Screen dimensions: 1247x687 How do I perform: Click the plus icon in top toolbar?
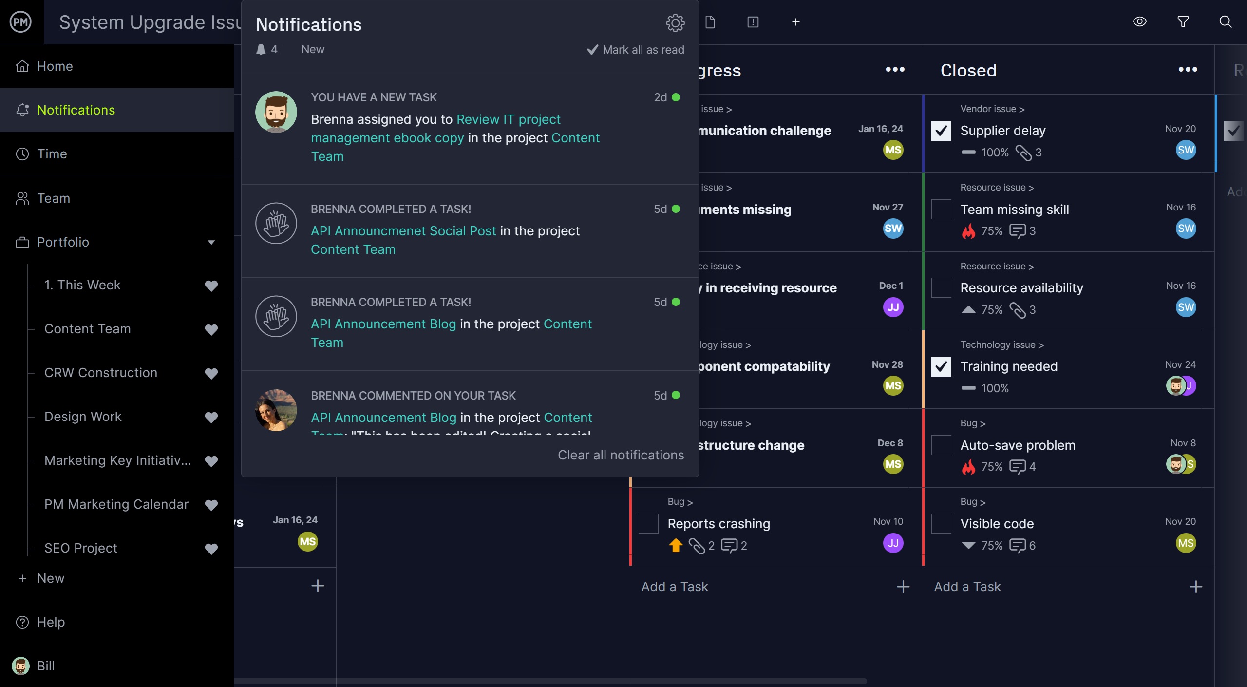coord(796,22)
